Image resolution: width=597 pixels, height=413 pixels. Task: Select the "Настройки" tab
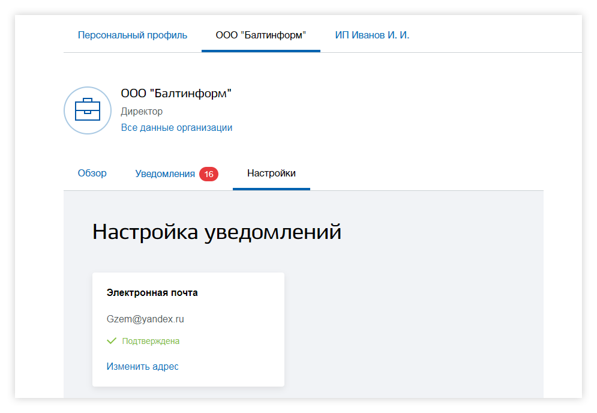click(x=271, y=173)
